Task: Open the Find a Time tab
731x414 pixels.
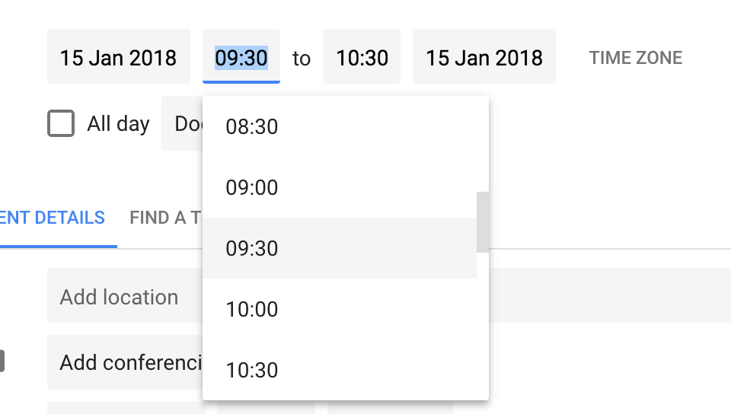Action: (x=165, y=218)
